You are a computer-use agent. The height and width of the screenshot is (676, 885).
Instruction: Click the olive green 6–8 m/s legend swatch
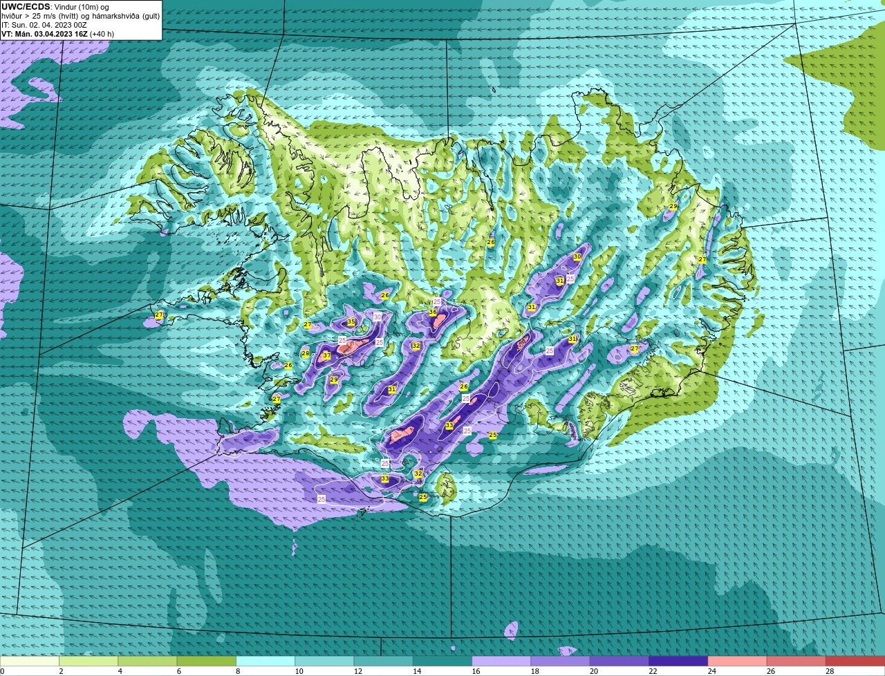click(207, 661)
